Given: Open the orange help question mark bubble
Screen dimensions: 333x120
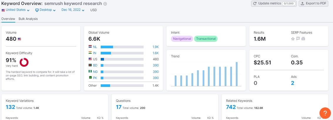Looking at the screenshot, I should pos(325,113).
